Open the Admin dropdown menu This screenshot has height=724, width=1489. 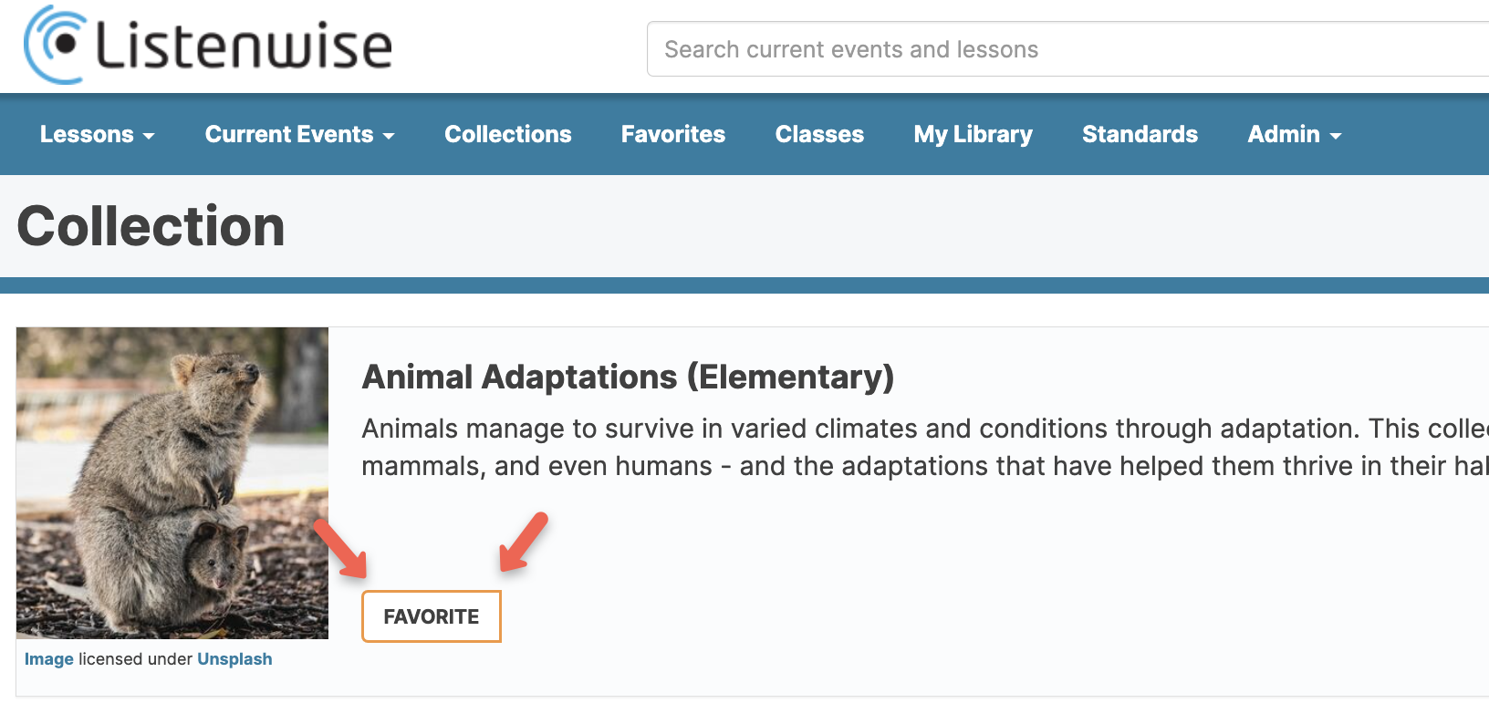pyautogui.click(x=1295, y=134)
